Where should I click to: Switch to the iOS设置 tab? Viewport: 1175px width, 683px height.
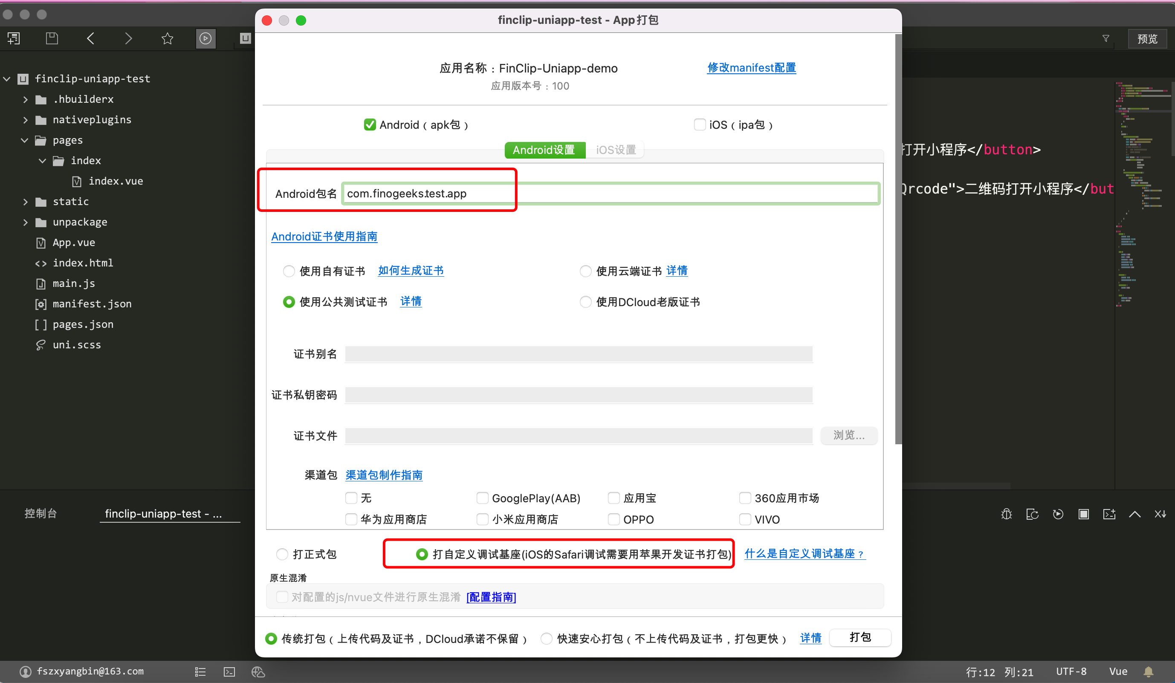click(616, 150)
